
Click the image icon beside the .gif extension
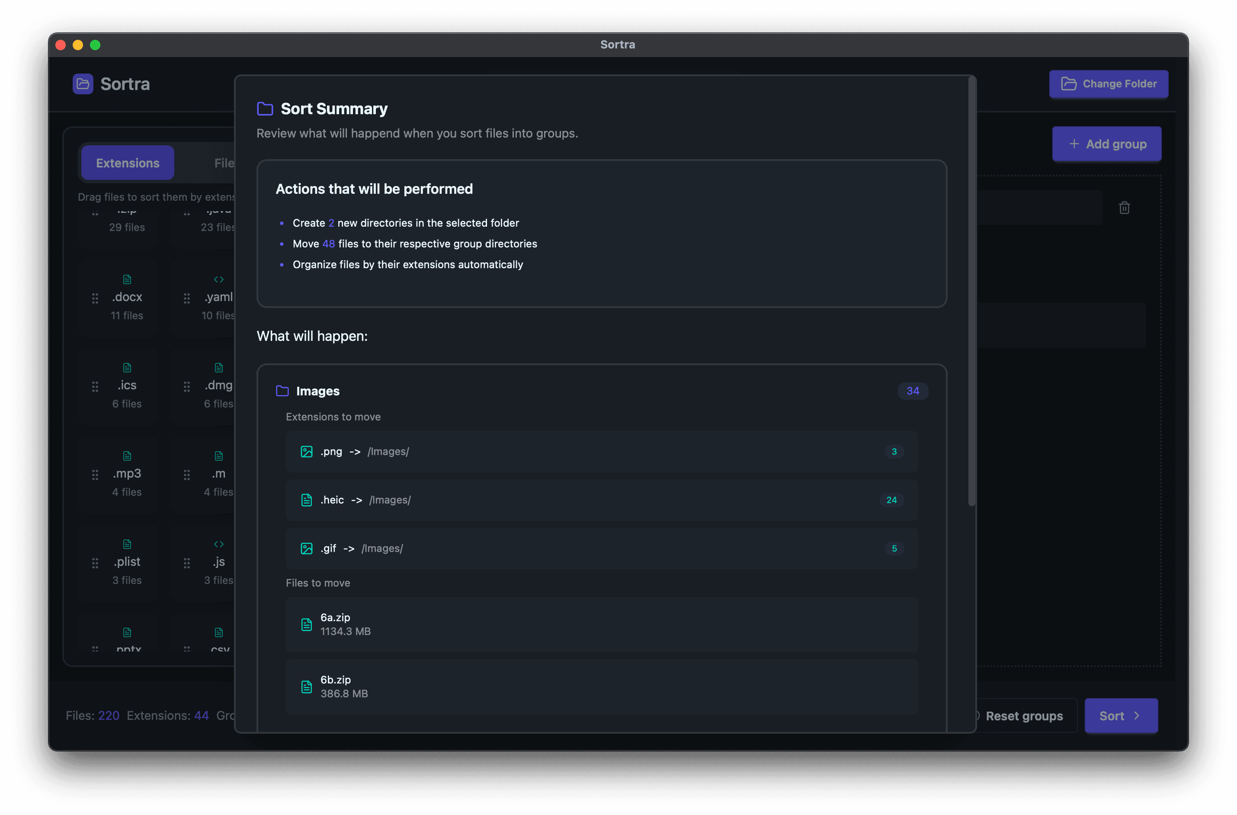pyautogui.click(x=307, y=549)
